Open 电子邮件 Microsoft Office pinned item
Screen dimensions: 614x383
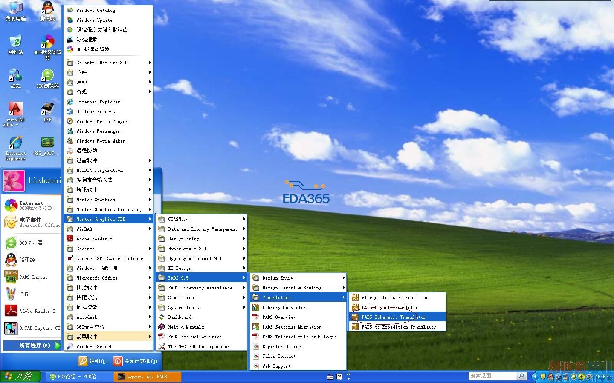tap(32, 222)
